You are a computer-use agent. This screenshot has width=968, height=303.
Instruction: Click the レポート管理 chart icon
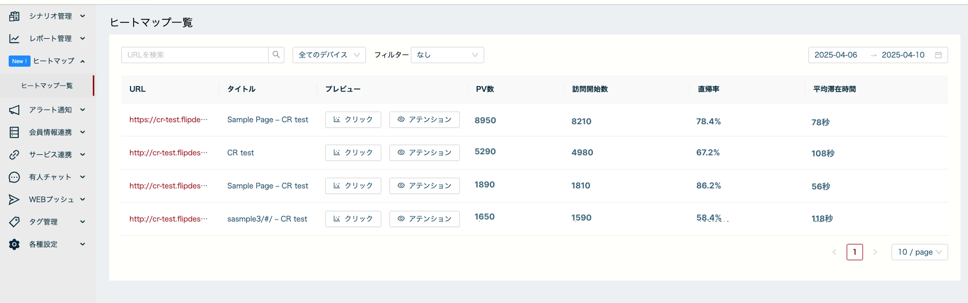pos(14,39)
